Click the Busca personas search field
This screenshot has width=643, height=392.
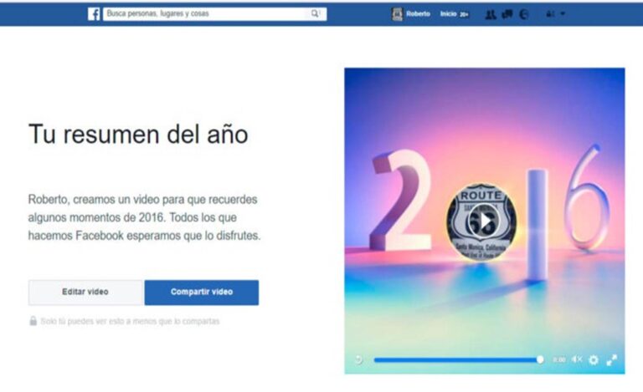click(x=205, y=14)
